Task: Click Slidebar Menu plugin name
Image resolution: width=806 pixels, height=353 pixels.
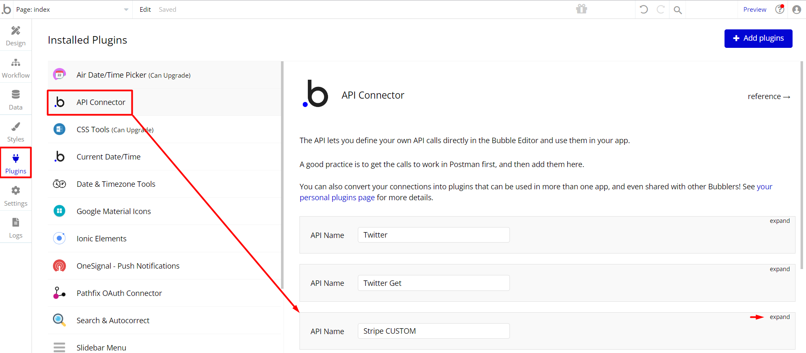Action: click(x=101, y=348)
